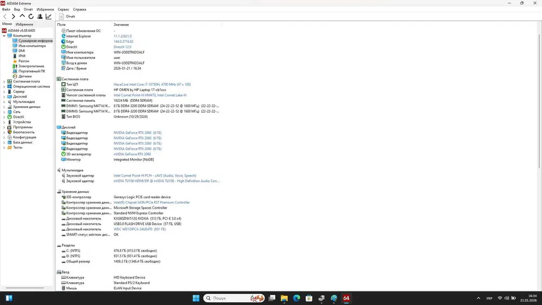Select the DirectX Xbox icon in the tree
The height and width of the screenshot is (305, 542).
10,117
